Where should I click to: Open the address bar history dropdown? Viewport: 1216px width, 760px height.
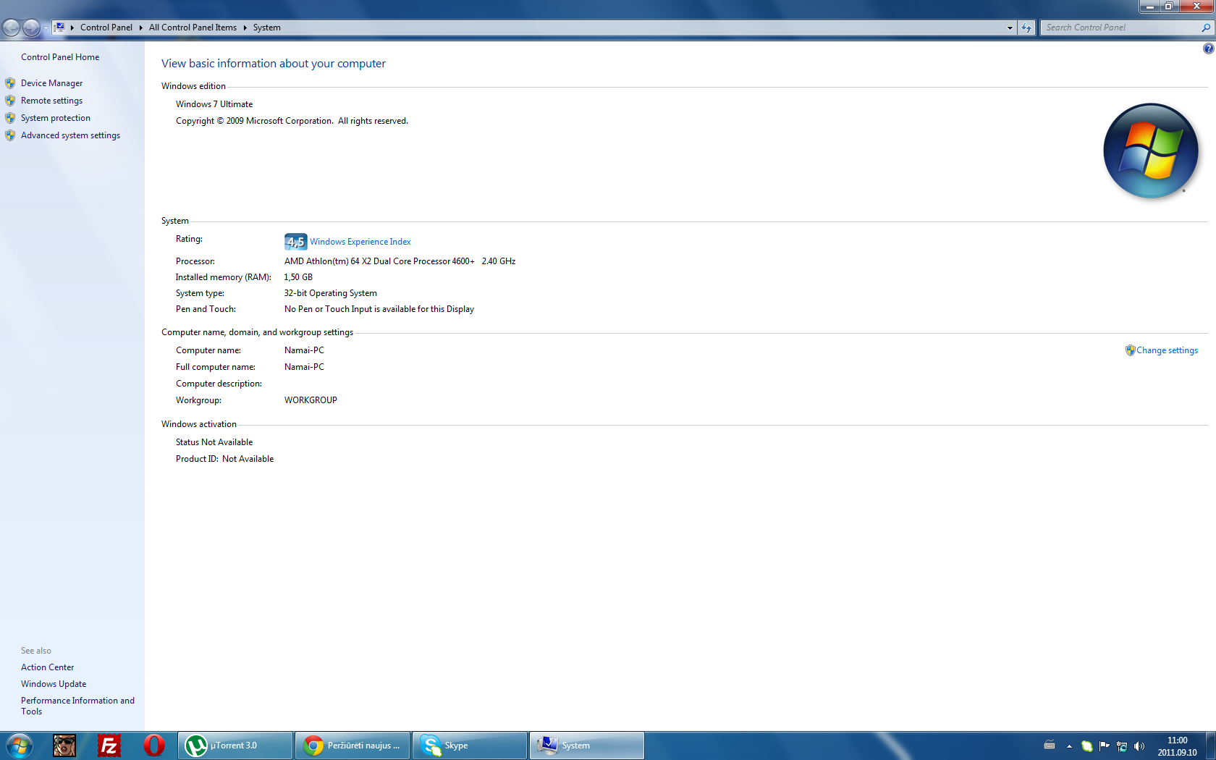click(1010, 28)
